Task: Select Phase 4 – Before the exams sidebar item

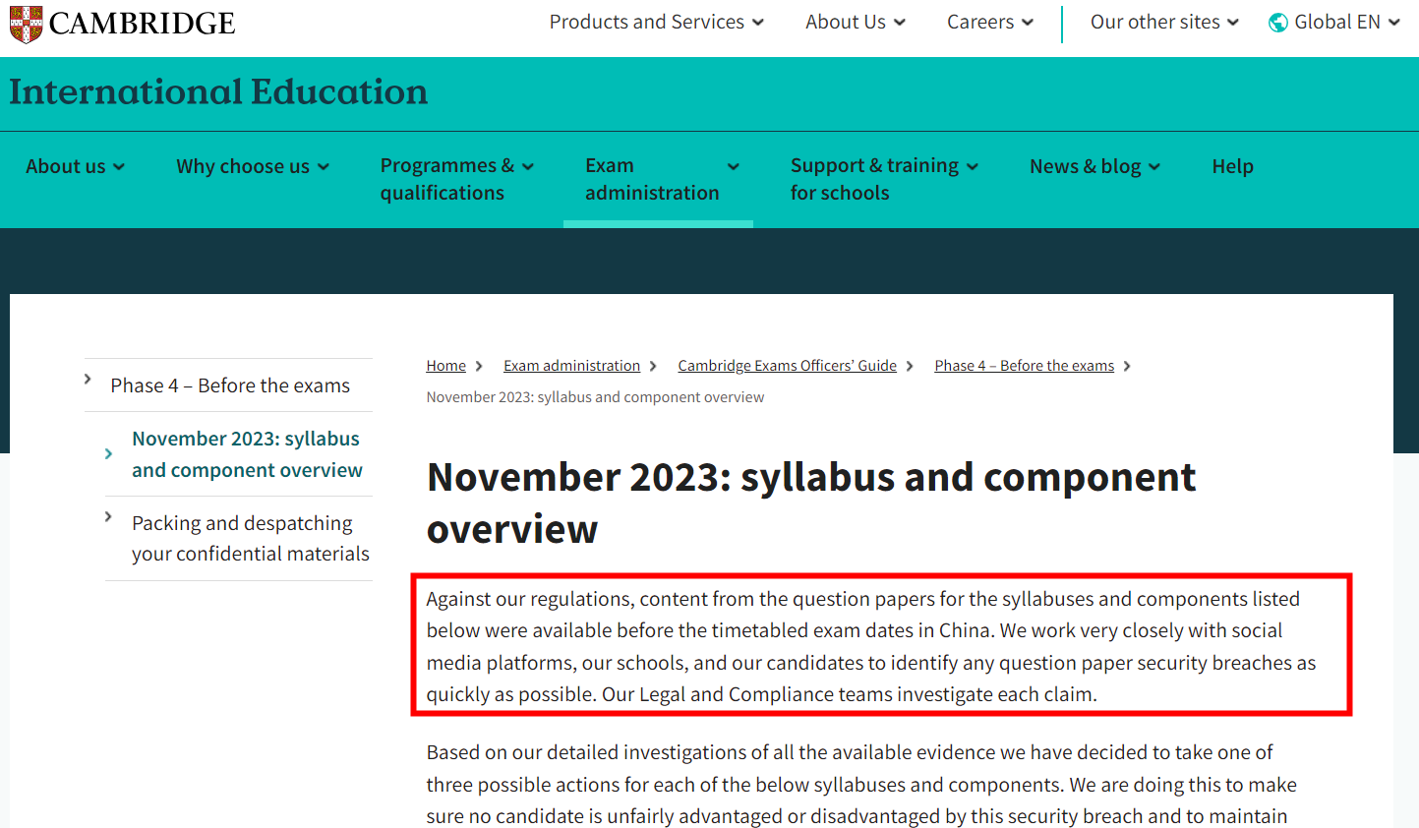Action: pyautogui.click(x=230, y=385)
